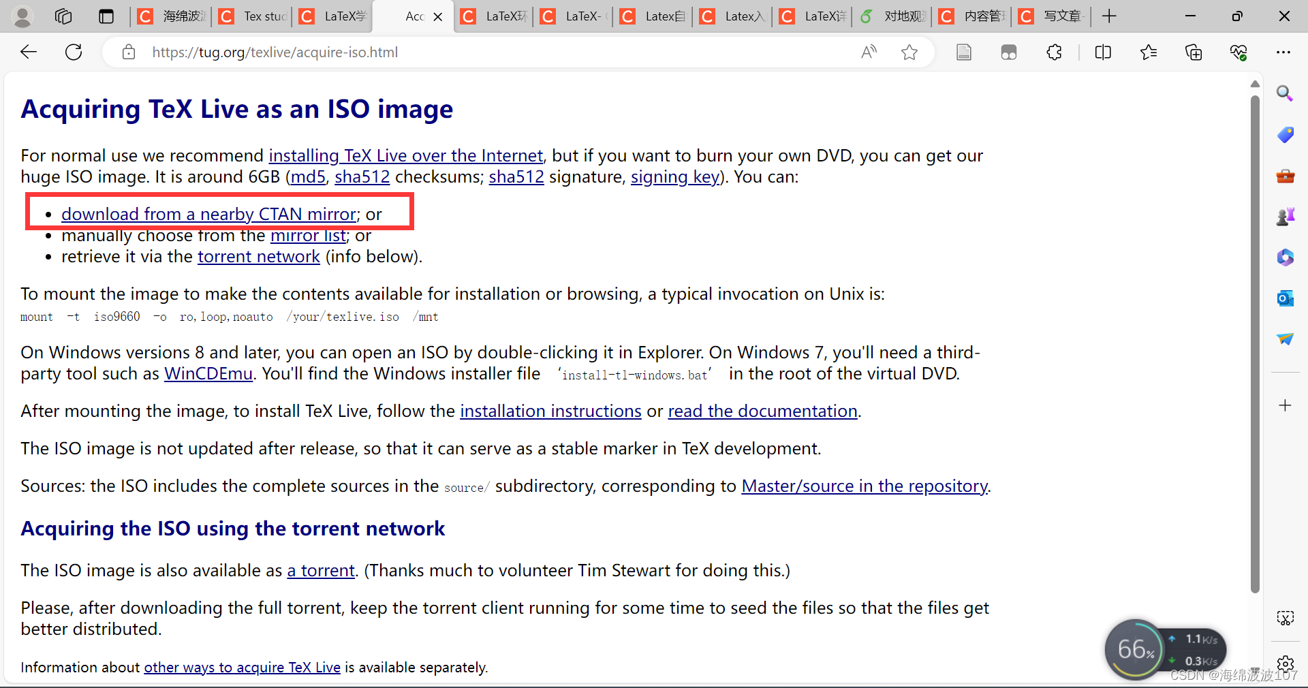Screen dimensions: 1308x688
Task: Open the md5 checksum link
Action: click(308, 177)
